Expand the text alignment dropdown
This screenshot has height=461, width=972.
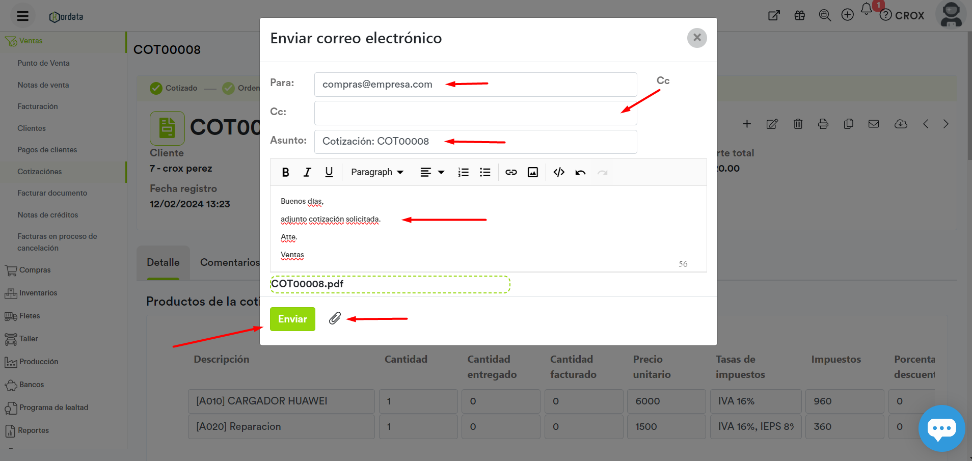click(x=432, y=173)
